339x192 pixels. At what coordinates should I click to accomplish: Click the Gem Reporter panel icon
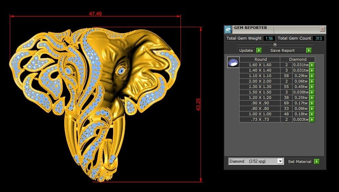click(x=228, y=29)
